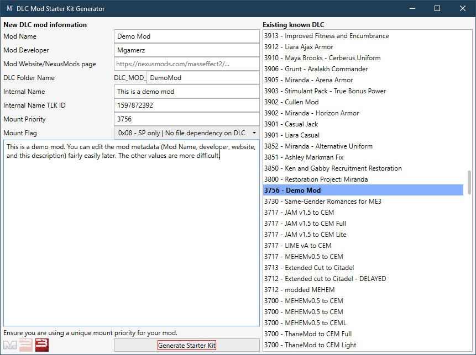Edit the DLC Folder Name field
This screenshot has height=355, width=476.
202,78
